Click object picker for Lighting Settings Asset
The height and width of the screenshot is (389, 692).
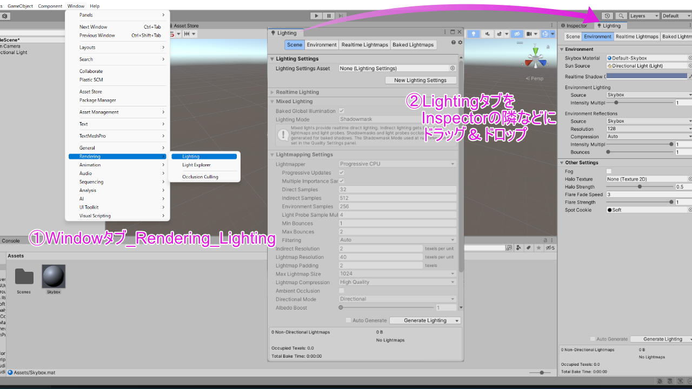453,69
